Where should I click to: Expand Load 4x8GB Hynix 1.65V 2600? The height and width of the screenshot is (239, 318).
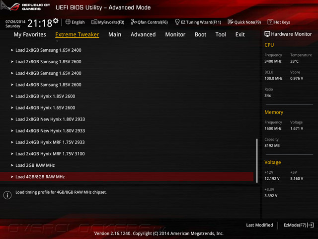(x=127, y=108)
